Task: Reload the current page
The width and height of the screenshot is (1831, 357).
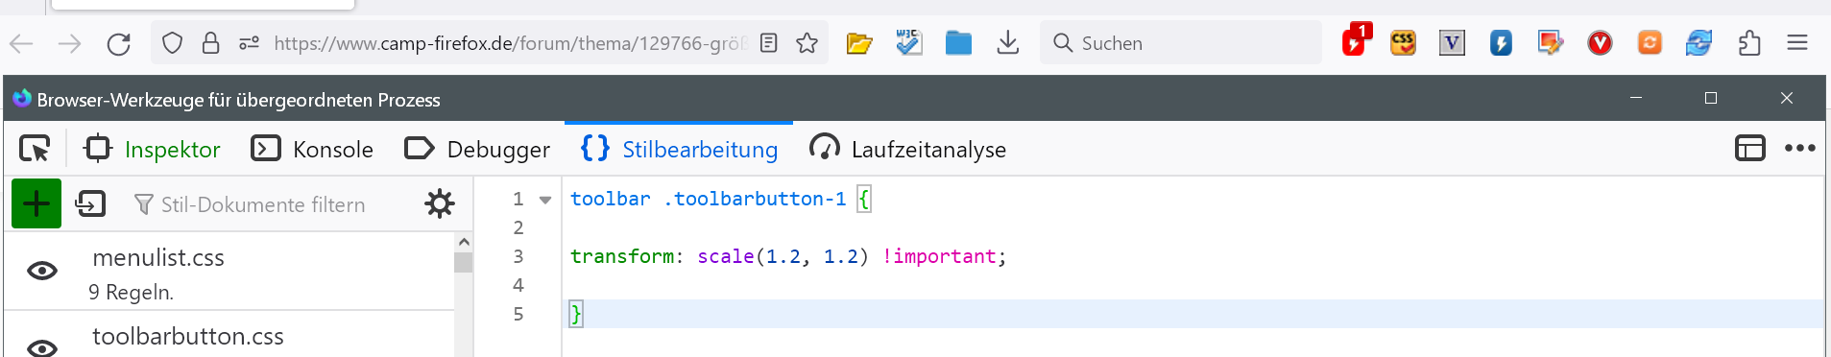Action: coord(118,43)
